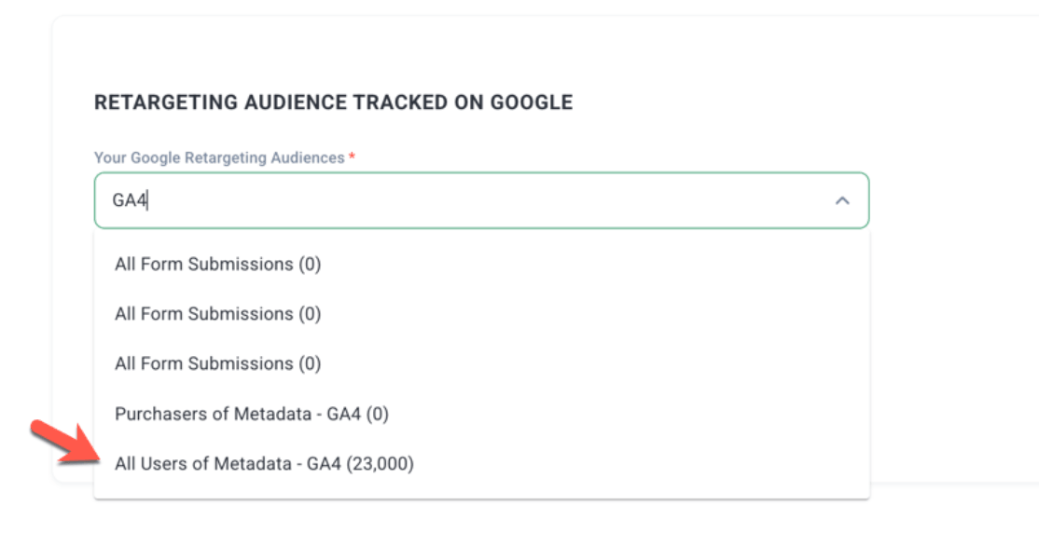
Task: Click the Retargeting Audience Tracked on Google heading
Action: [x=333, y=102]
